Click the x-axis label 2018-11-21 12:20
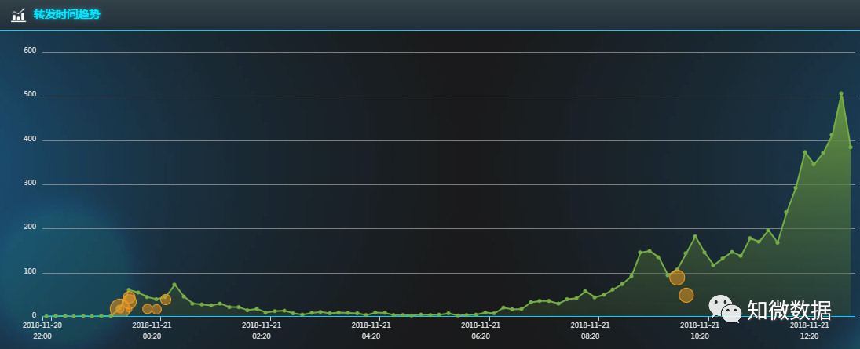The width and height of the screenshot is (860, 349). coord(810,330)
